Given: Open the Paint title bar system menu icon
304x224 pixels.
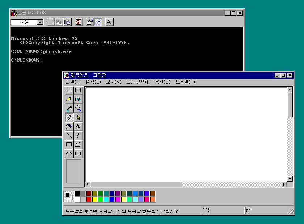Looking at the screenshot, I should [67, 75].
